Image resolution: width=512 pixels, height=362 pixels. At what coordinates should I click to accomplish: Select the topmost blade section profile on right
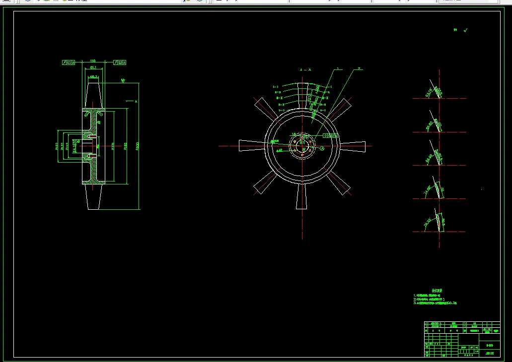437,92
